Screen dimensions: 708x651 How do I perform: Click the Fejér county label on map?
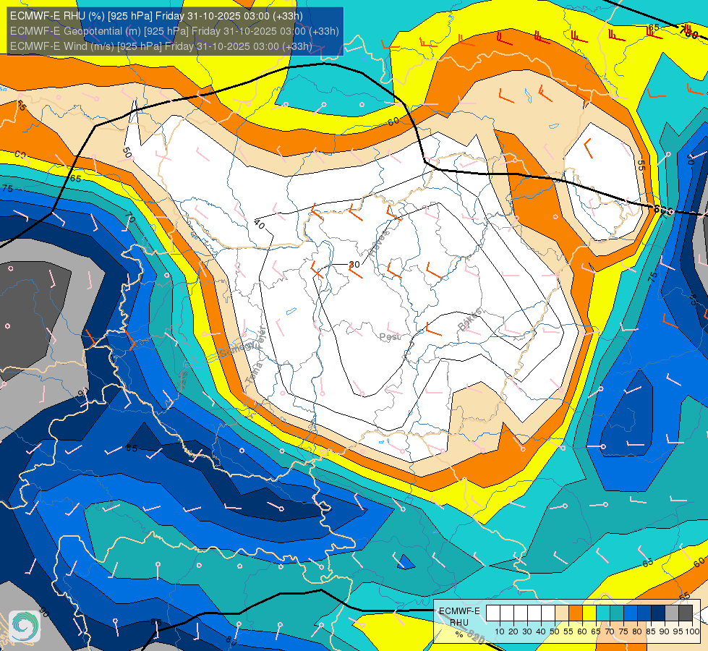[260, 338]
